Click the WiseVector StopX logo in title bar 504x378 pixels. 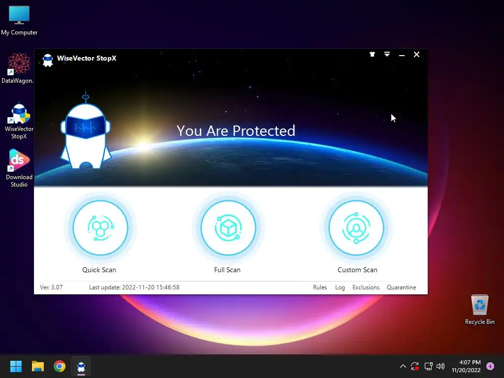[x=48, y=60]
